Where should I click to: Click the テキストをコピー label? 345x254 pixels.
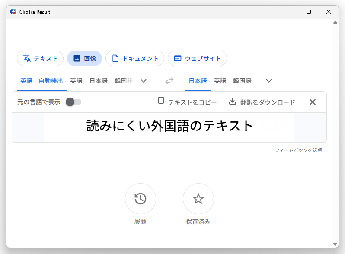192,102
